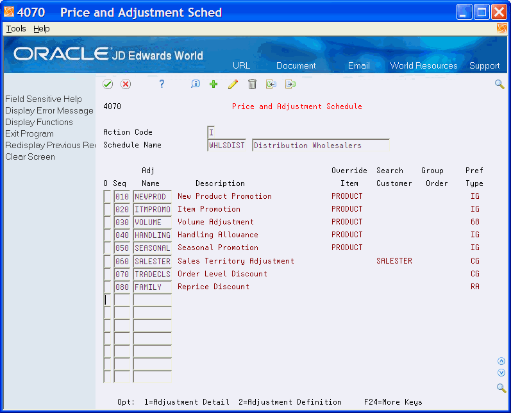Click option field for NEWPROD row
Image resolution: width=511 pixels, height=413 pixels.
click(107, 196)
